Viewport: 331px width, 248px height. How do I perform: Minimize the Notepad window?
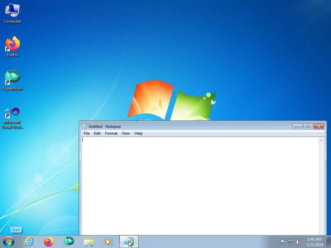297,127
